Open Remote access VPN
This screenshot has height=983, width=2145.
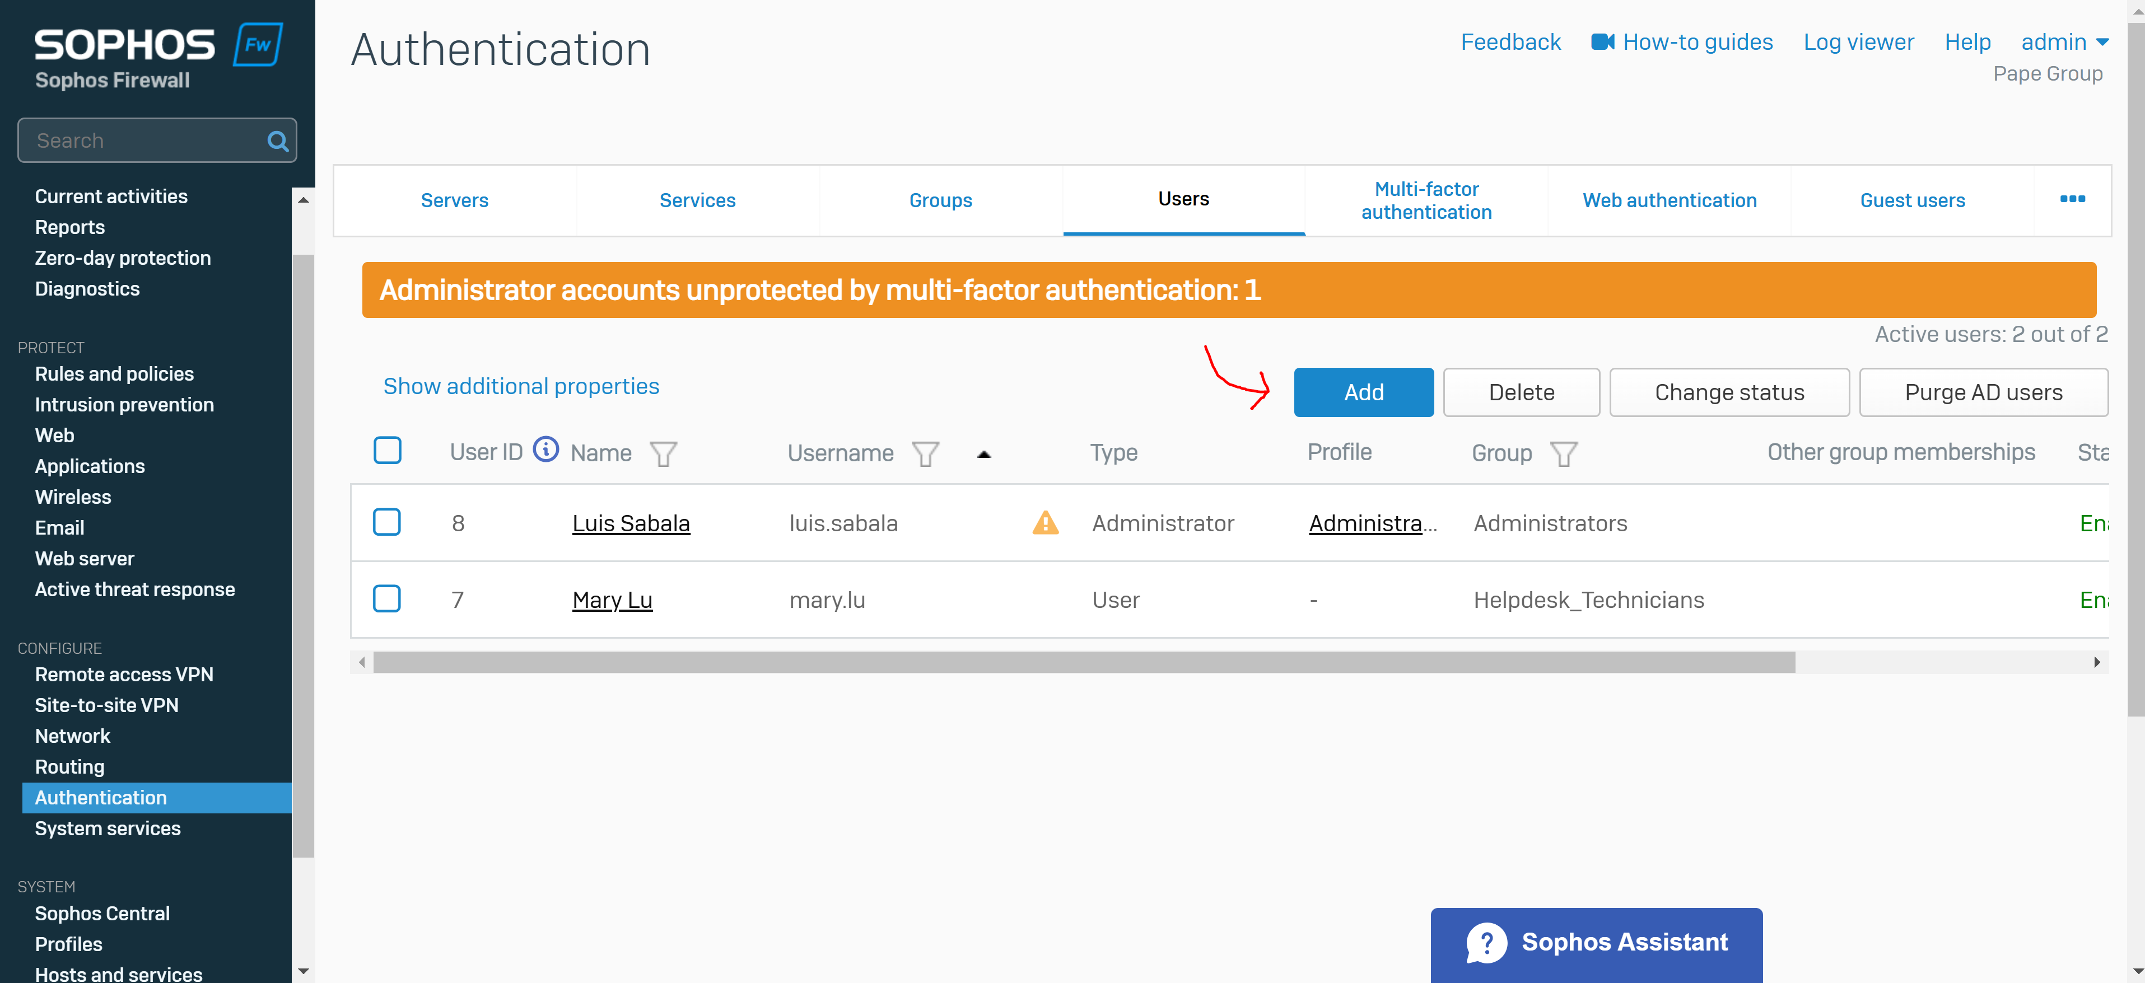pyautogui.click(x=124, y=674)
